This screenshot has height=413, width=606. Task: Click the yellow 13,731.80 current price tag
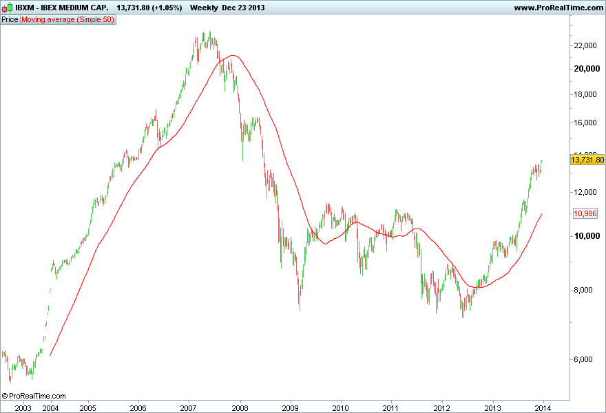point(587,160)
